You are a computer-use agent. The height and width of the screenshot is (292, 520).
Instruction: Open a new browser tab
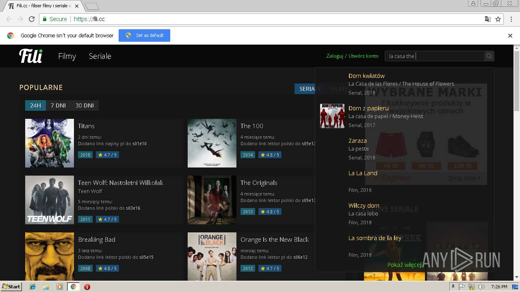pyautogui.click(x=92, y=6)
